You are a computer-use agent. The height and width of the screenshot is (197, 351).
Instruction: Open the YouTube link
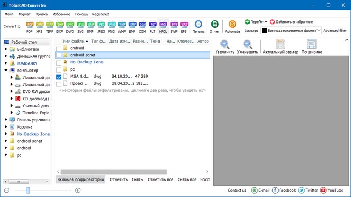coord(332,190)
